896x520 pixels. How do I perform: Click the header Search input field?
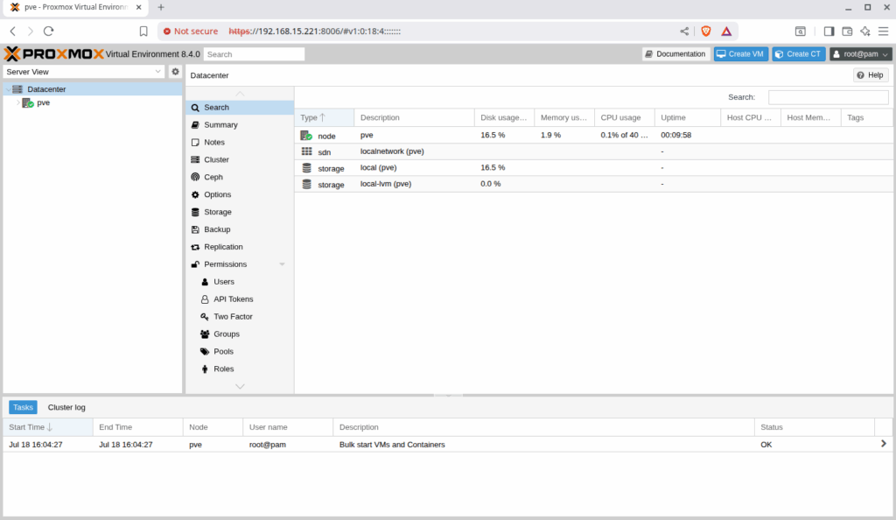tap(254, 54)
